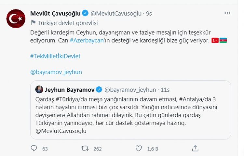Share the tweet via the share icon
This screenshot has height=156, width=244.
click(x=195, y=149)
